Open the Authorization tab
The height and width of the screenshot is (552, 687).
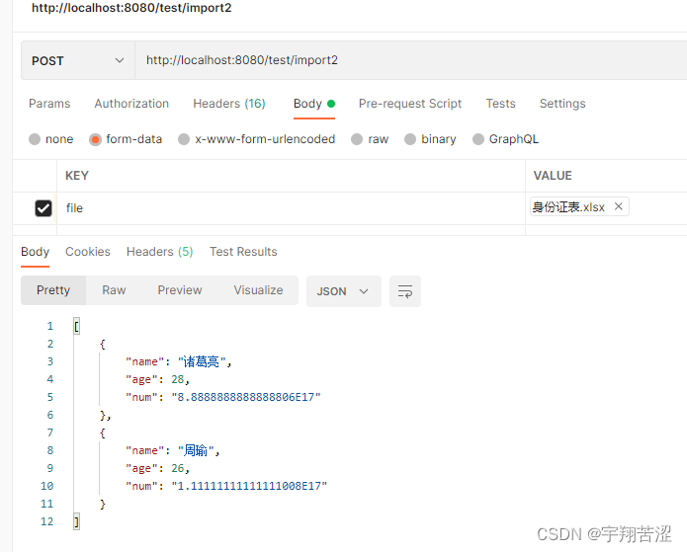[x=131, y=104]
